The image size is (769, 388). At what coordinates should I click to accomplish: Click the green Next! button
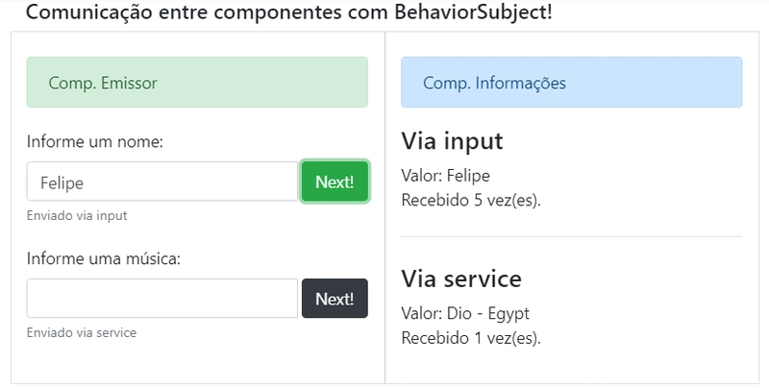(x=335, y=182)
